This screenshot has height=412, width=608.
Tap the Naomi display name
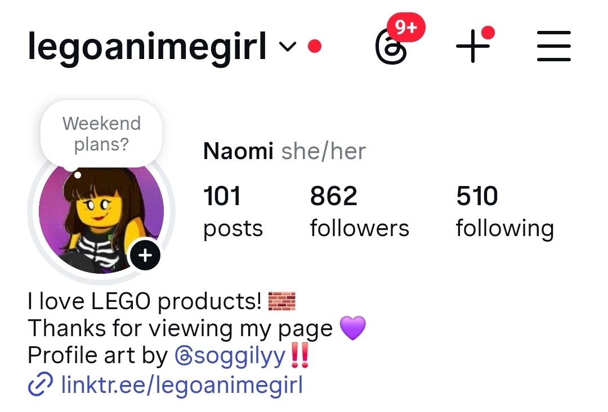(238, 151)
